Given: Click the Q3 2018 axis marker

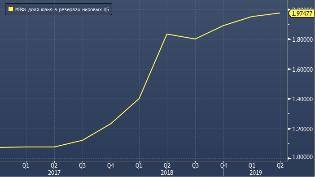Looking at the screenshot, I should pos(195,165).
